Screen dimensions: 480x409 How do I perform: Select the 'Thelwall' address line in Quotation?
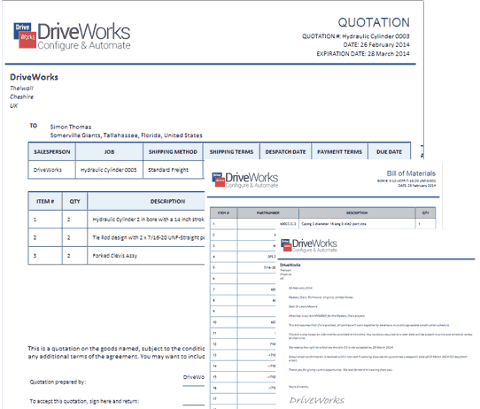coord(21,89)
